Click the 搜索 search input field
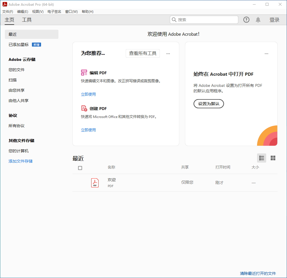This screenshot has width=287, height=278. click(207, 20)
